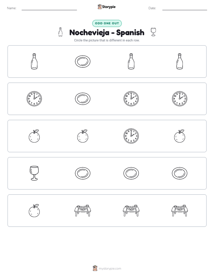Click the wine glass icon right of title
Image resolution: width=214 pixels, height=277 pixels.
click(153, 32)
